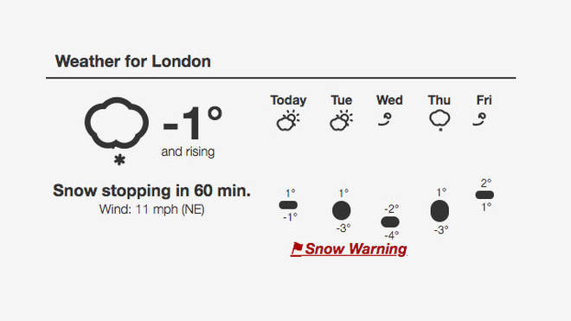Click Tuesday's partly cloudy icon
The width and height of the screenshot is (571, 321).
[x=341, y=120]
